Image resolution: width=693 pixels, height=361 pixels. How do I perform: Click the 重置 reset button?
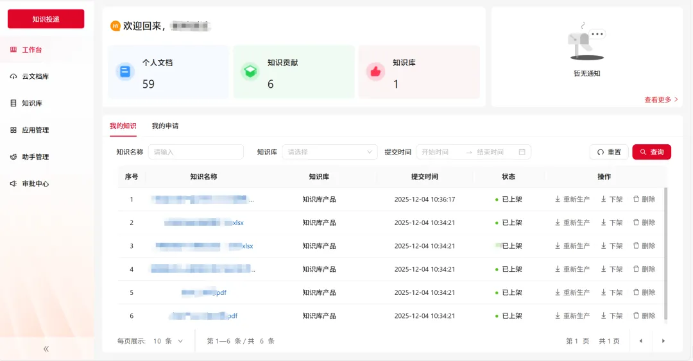[x=608, y=152]
